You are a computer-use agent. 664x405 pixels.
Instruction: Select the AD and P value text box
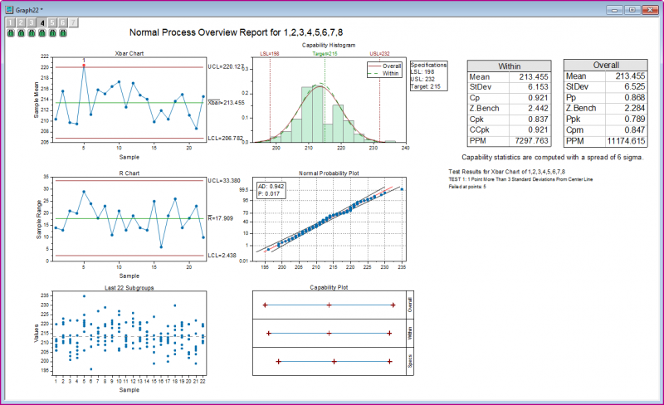click(x=271, y=190)
